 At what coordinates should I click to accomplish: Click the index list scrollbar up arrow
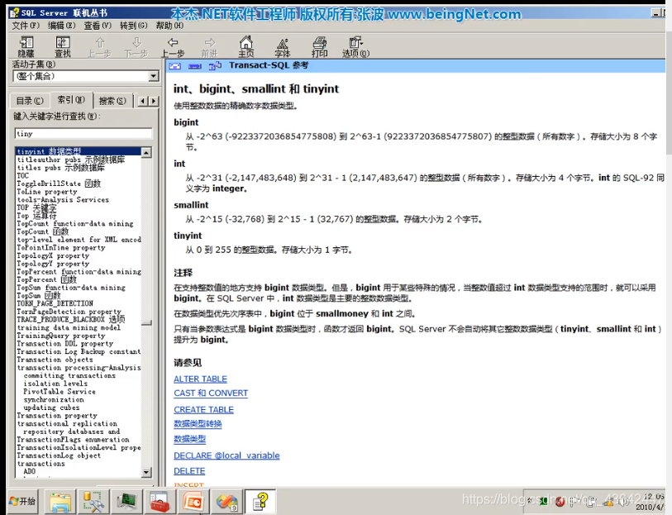click(x=146, y=153)
